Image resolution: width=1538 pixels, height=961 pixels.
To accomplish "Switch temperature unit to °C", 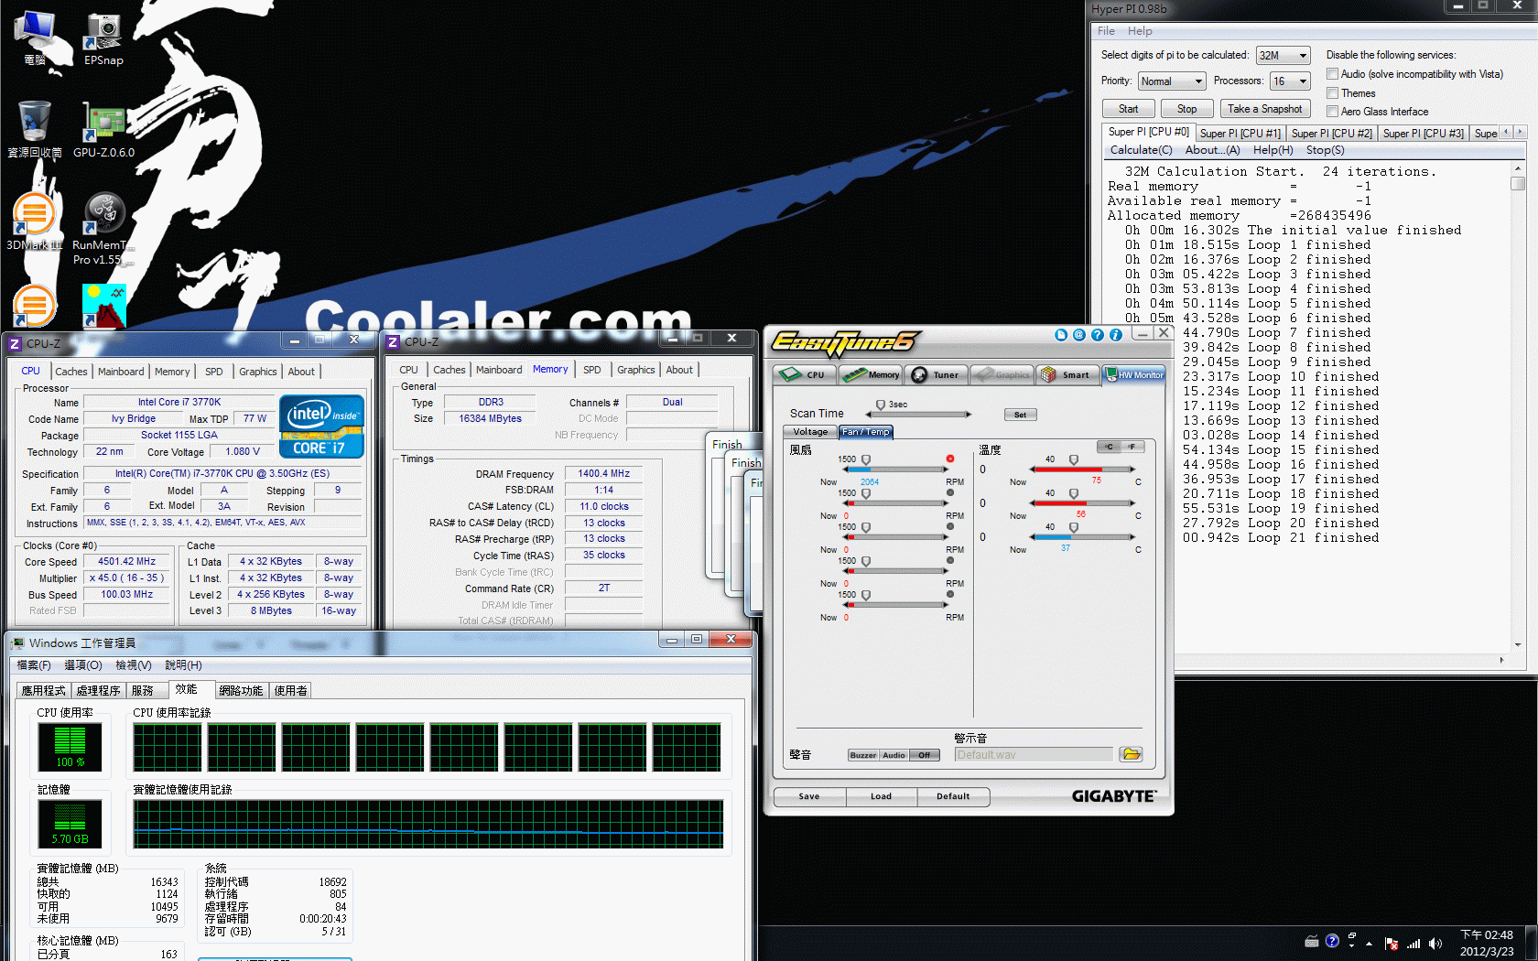I will point(1109,447).
